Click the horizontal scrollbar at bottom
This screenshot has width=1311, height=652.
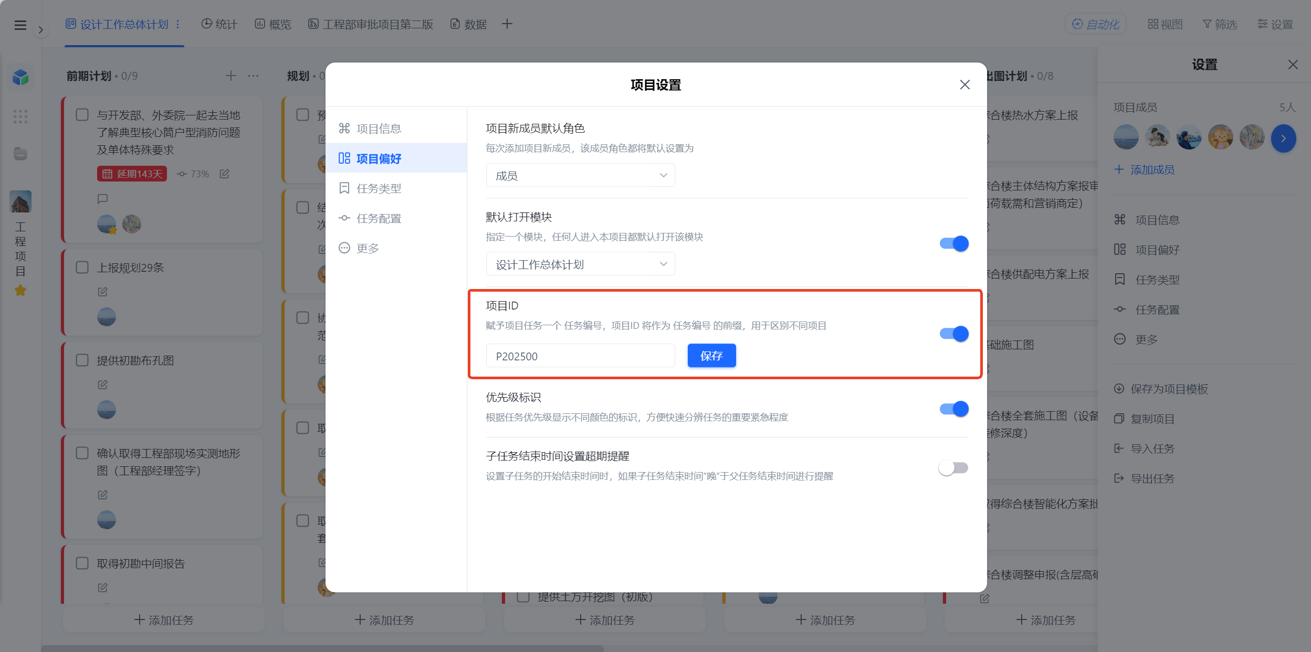point(322,648)
